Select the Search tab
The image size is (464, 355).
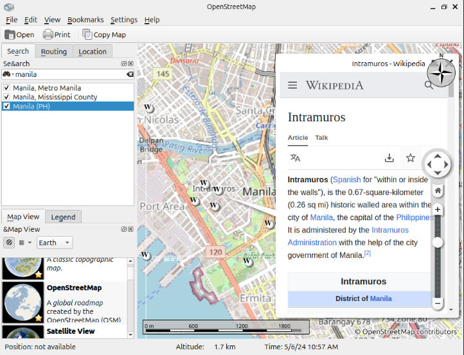click(18, 51)
